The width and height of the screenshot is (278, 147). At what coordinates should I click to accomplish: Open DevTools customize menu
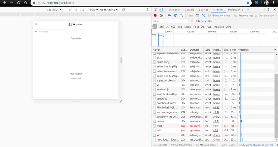(269, 10)
